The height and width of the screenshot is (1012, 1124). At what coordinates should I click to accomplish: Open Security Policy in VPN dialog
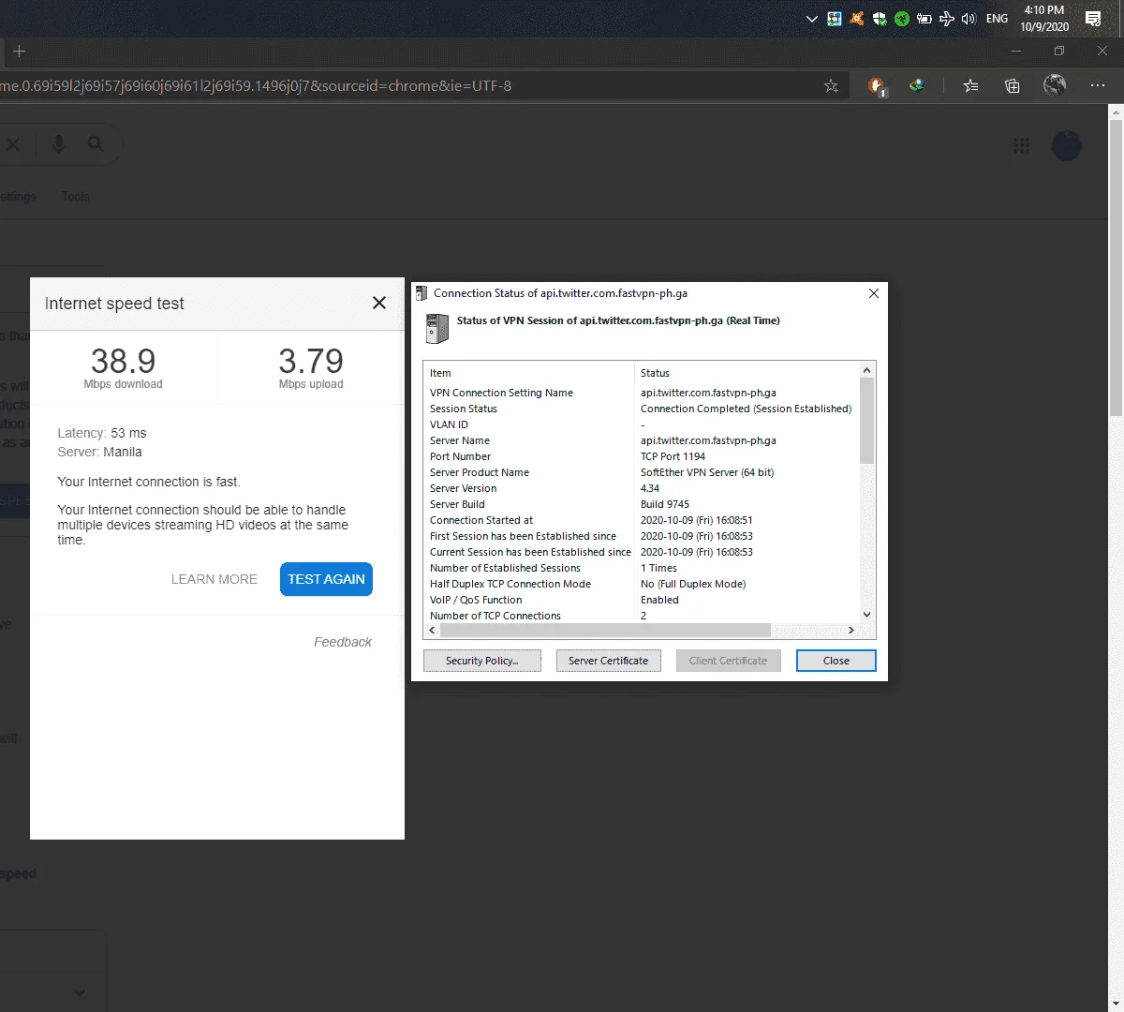coord(482,661)
